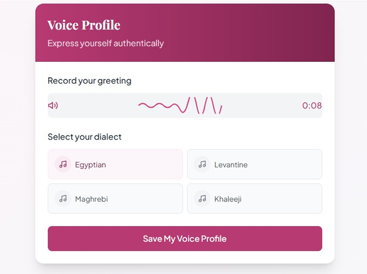Click the Record your greeting label
The image size is (367, 274).
click(90, 81)
